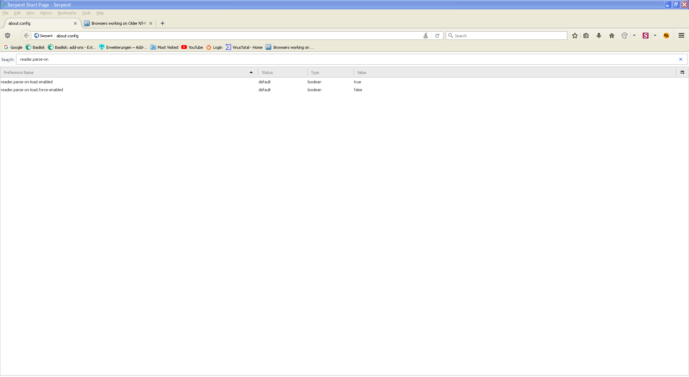Open the VirusTotal - Home bookmark
The image size is (689, 377).
pyautogui.click(x=244, y=47)
